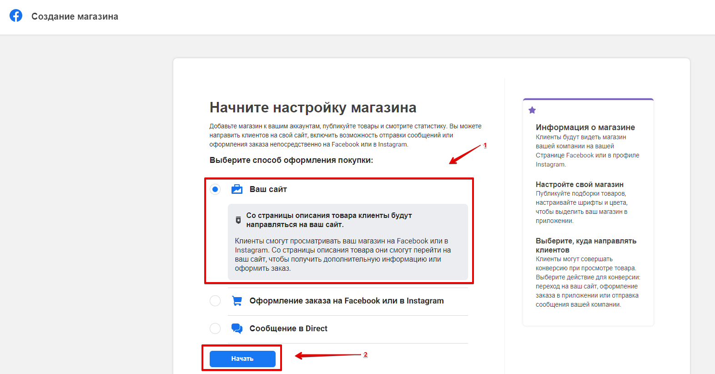Image resolution: width=715 pixels, height=374 pixels.
Task: Click the "Настройте свой магазин" heading
Action: 579,184
